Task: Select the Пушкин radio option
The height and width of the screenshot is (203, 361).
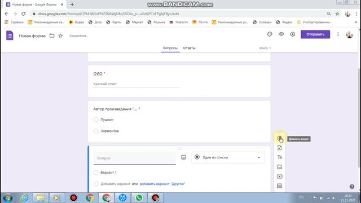Action: click(96, 120)
